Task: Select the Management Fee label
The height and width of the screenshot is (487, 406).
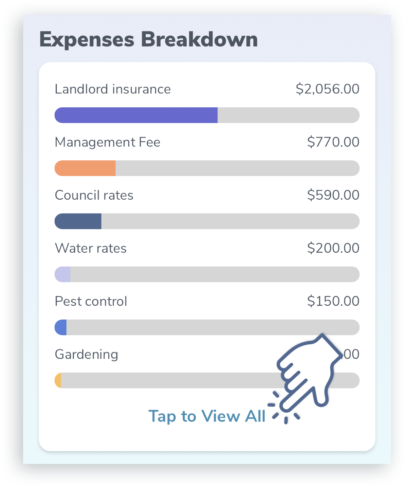Action: [x=108, y=142]
